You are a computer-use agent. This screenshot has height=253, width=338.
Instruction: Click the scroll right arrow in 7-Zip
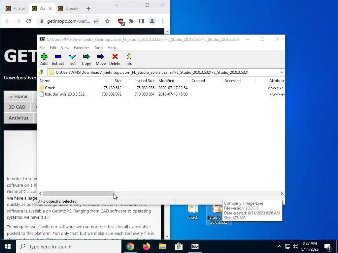click(x=282, y=194)
